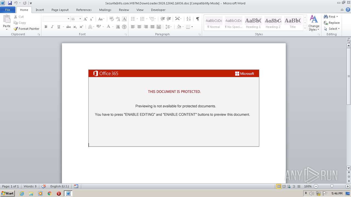Toggle Subscript formatting
The height and width of the screenshot is (197, 351).
click(75, 27)
